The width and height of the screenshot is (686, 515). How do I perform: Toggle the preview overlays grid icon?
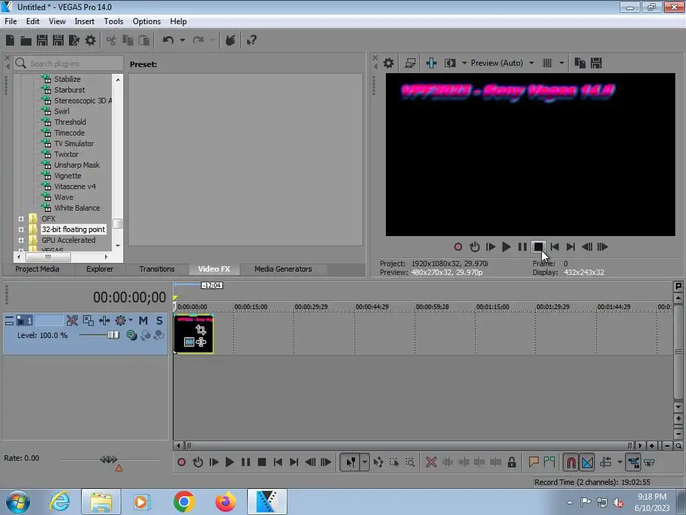547,63
